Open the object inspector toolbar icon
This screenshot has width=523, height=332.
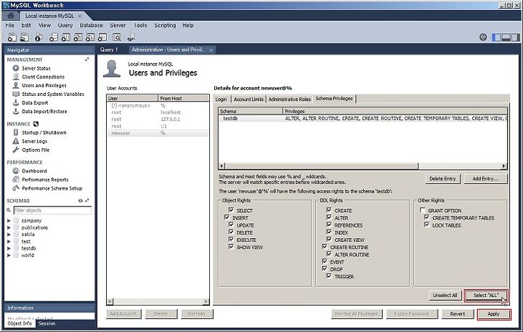pyautogui.click(x=38, y=37)
